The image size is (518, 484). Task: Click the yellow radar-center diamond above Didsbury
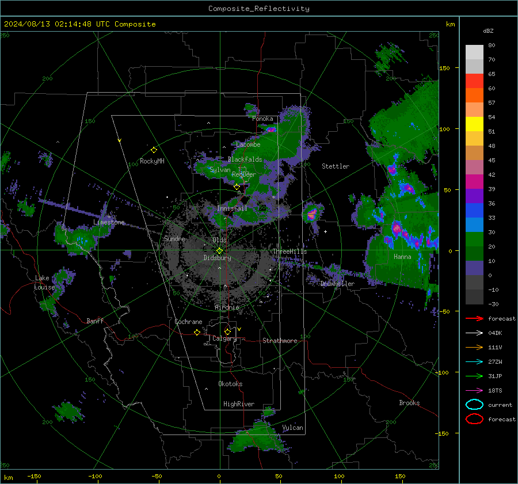tap(219, 251)
